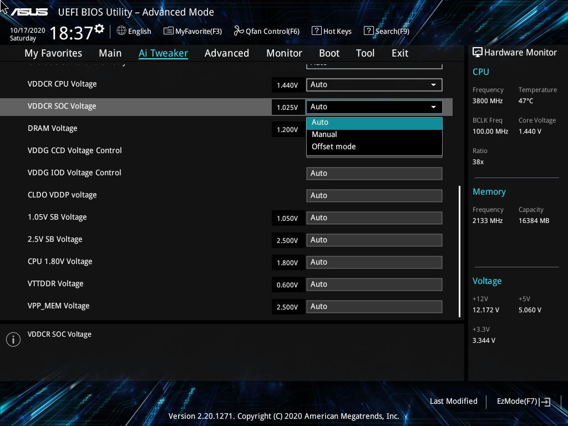Image resolution: width=568 pixels, height=426 pixels.
Task: Go to the Advanced tab
Action: [227, 53]
